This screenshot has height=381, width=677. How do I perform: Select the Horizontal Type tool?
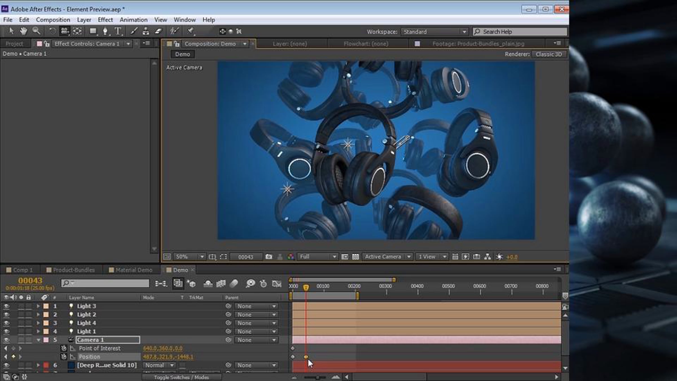pos(118,31)
